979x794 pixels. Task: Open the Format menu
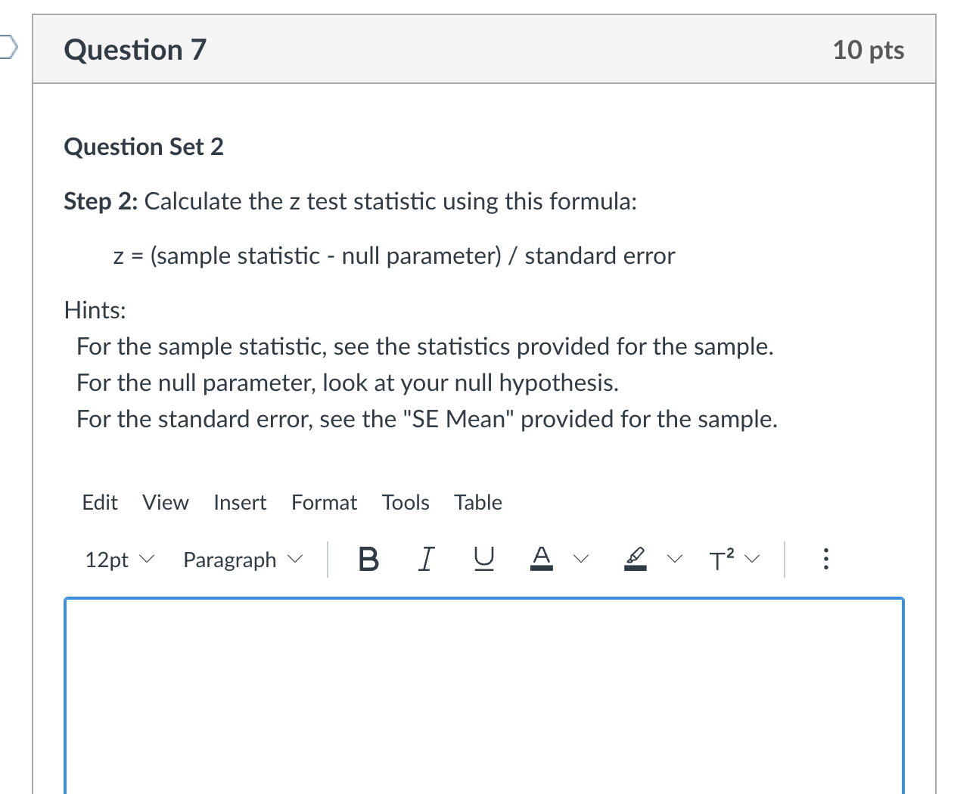[x=324, y=502]
